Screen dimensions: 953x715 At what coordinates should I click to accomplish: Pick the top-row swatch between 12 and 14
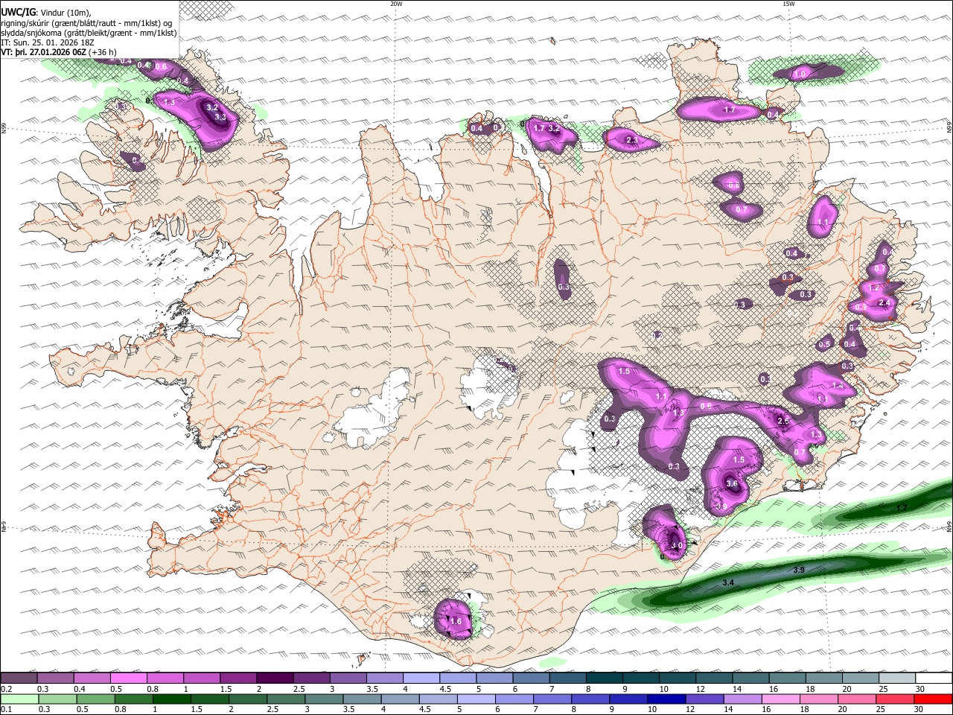(x=715, y=679)
